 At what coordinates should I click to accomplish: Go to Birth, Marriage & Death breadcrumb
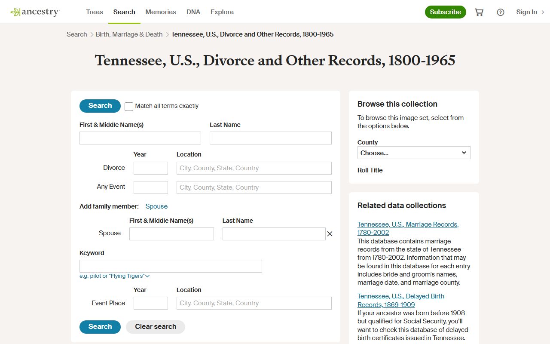pos(129,34)
